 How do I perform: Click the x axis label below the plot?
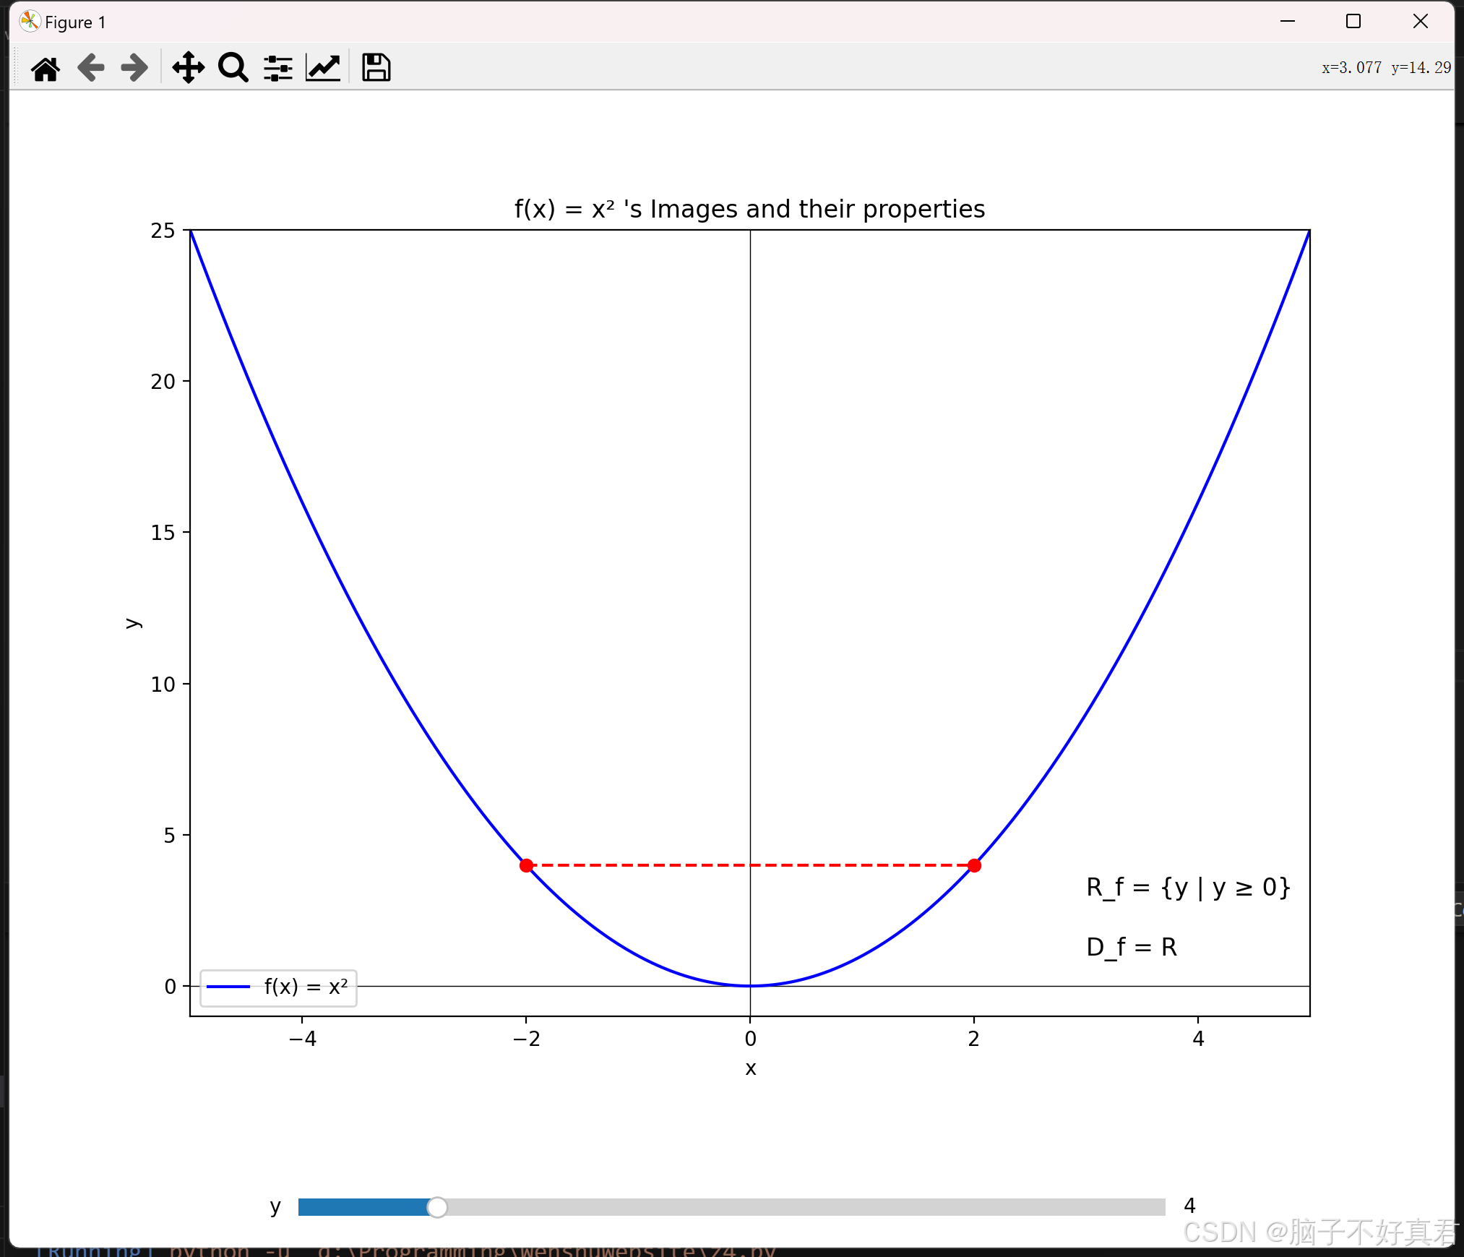point(751,1068)
